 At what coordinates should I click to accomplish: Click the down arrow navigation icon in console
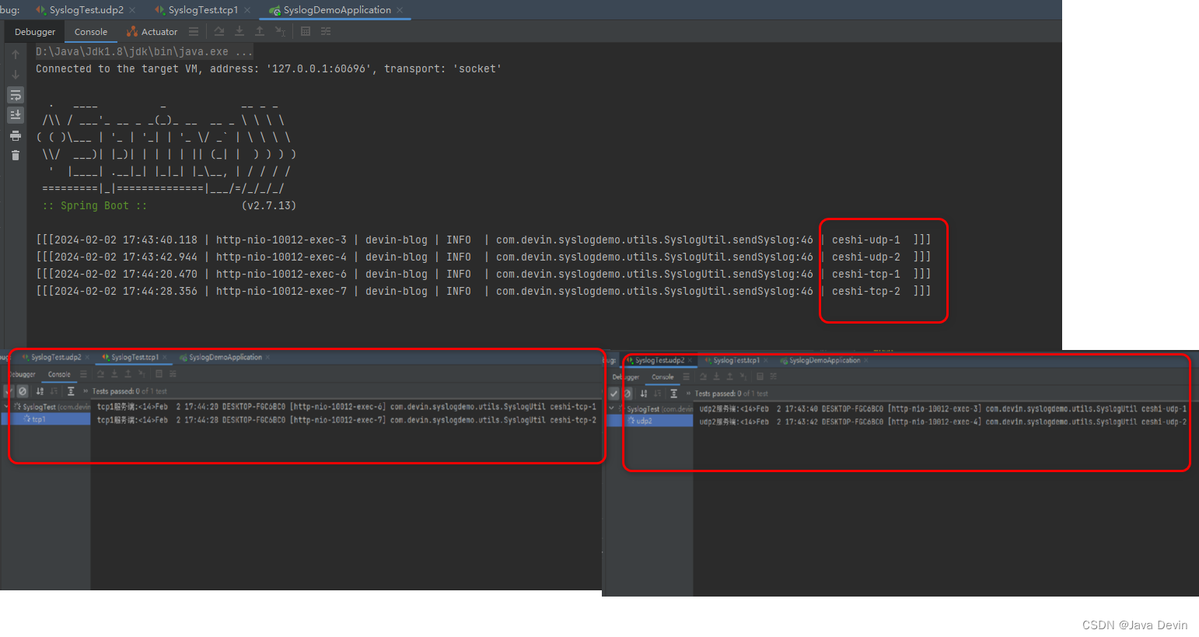(x=15, y=75)
